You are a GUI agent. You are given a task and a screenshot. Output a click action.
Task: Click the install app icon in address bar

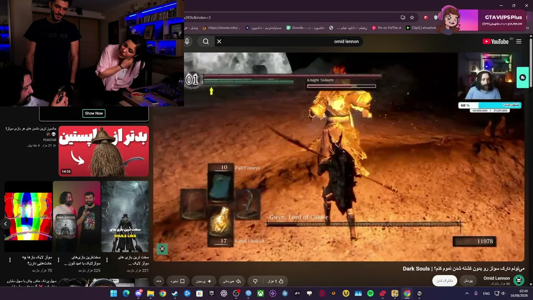click(x=403, y=17)
